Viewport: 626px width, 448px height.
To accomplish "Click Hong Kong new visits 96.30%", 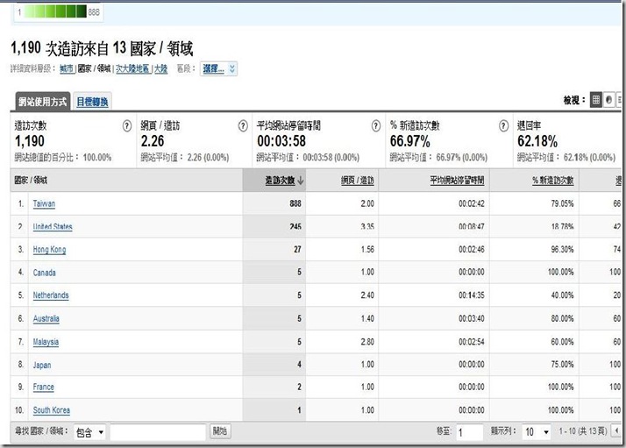I will tap(562, 250).
